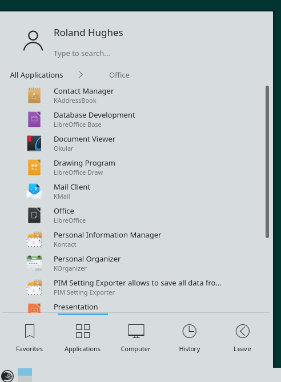Select the PIM Setting Exporter title text
This screenshot has height=382, width=281.
pos(138,283)
